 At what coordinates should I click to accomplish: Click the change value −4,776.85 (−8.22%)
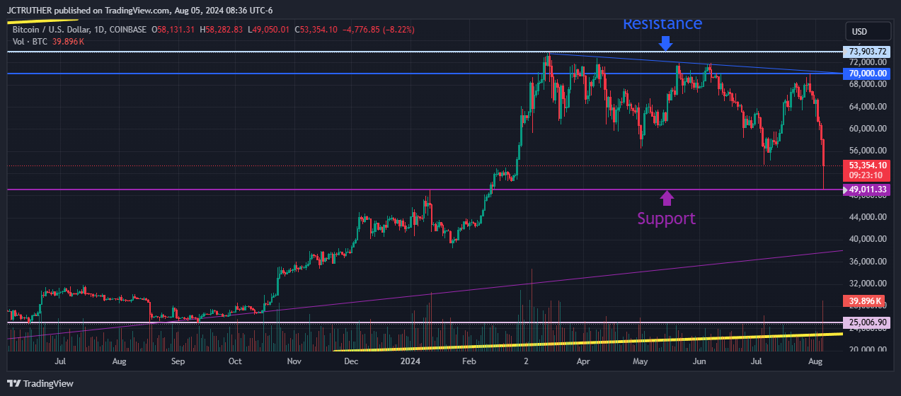point(379,30)
